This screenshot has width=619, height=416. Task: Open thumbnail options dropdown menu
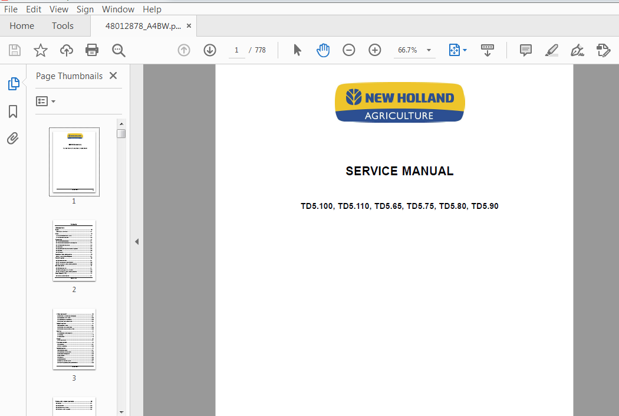[x=46, y=101]
